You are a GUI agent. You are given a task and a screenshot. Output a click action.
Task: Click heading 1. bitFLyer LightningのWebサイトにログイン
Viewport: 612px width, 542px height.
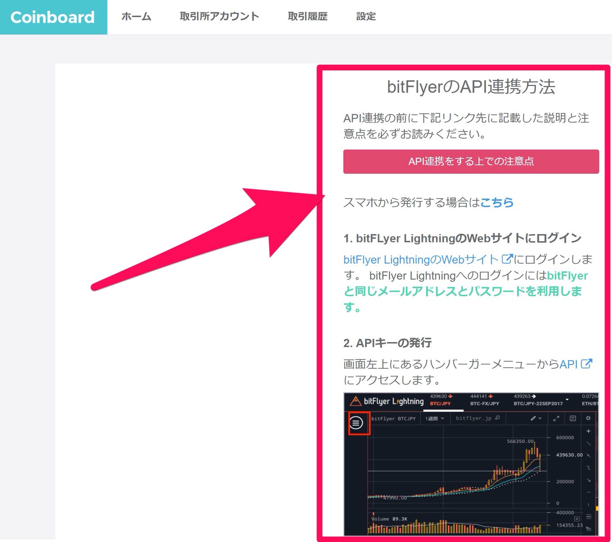click(x=462, y=239)
